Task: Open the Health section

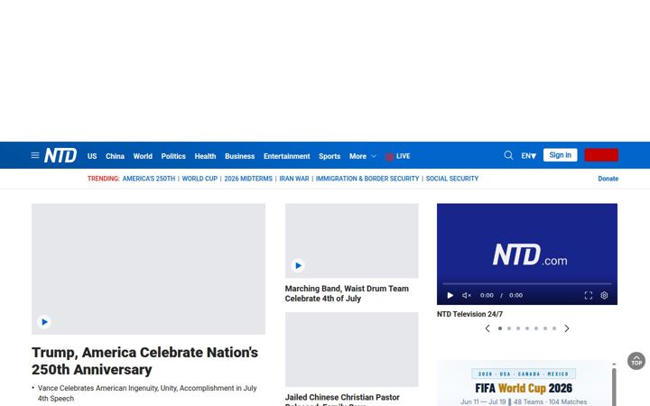Action: pos(205,156)
